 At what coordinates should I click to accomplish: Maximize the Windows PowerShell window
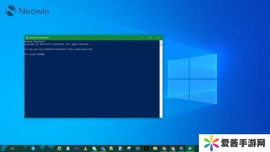click(150, 37)
